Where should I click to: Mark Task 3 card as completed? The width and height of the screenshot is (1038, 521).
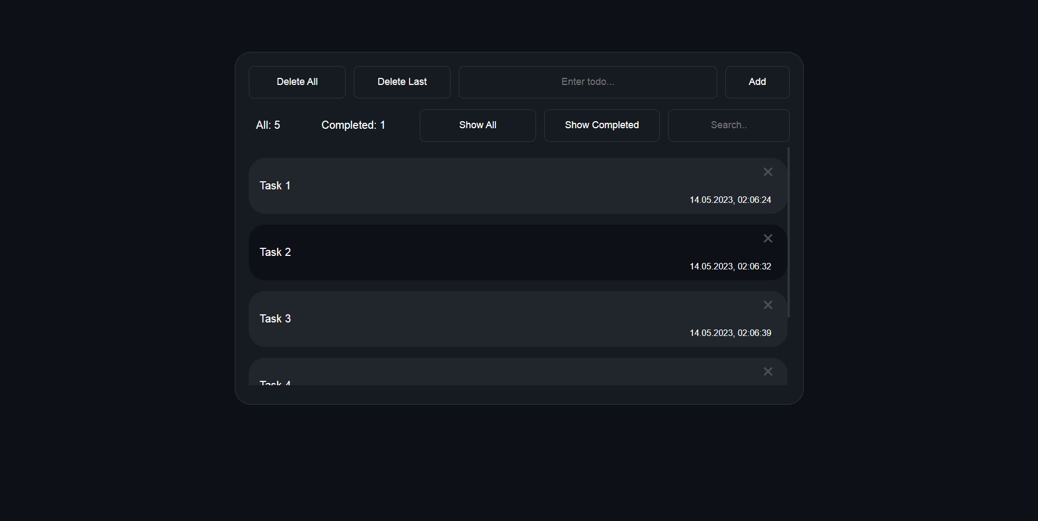coord(518,319)
